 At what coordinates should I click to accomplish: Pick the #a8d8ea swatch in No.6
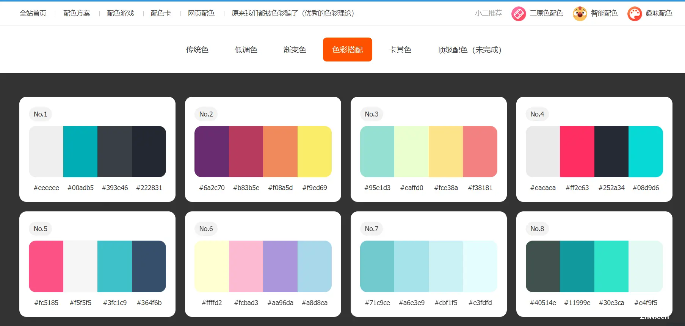pos(315,266)
